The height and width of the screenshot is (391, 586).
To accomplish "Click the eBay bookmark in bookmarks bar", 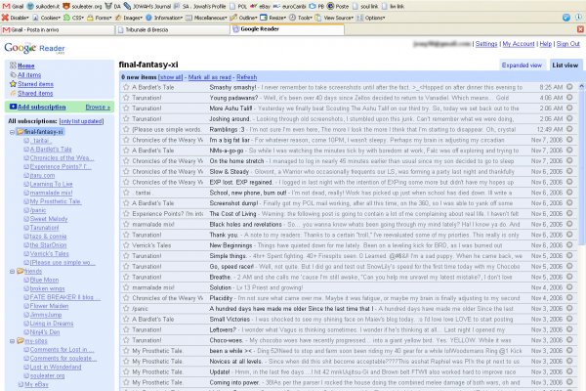I will point(261,7).
